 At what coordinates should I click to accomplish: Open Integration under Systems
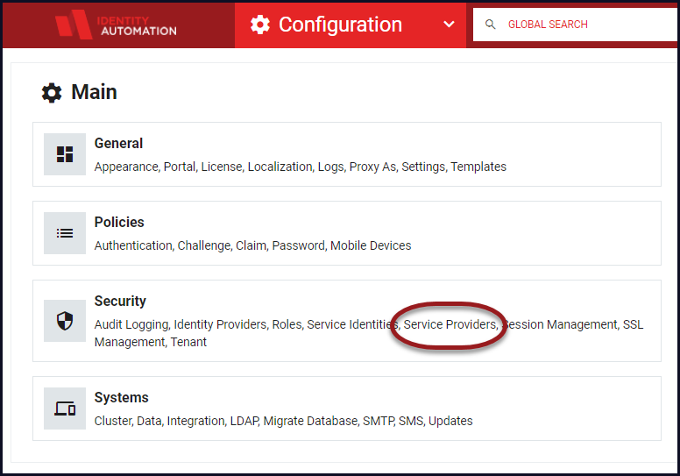195,422
